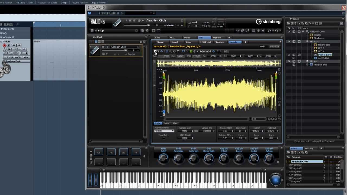The image size is (347, 195).
Task: Click the Sample End value field
Action: click(x=207, y=131)
